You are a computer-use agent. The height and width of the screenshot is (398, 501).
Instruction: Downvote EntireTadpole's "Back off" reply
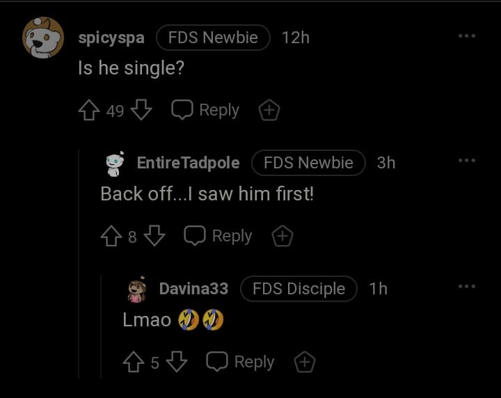(x=154, y=237)
